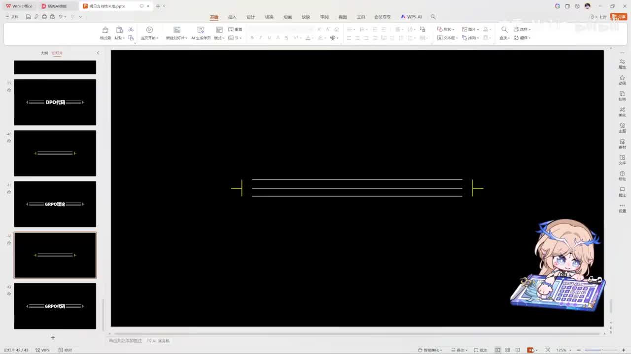The width and height of the screenshot is (631, 354).
Task: Switch to Normal view in status bar
Action: click(x=498, y=350)
